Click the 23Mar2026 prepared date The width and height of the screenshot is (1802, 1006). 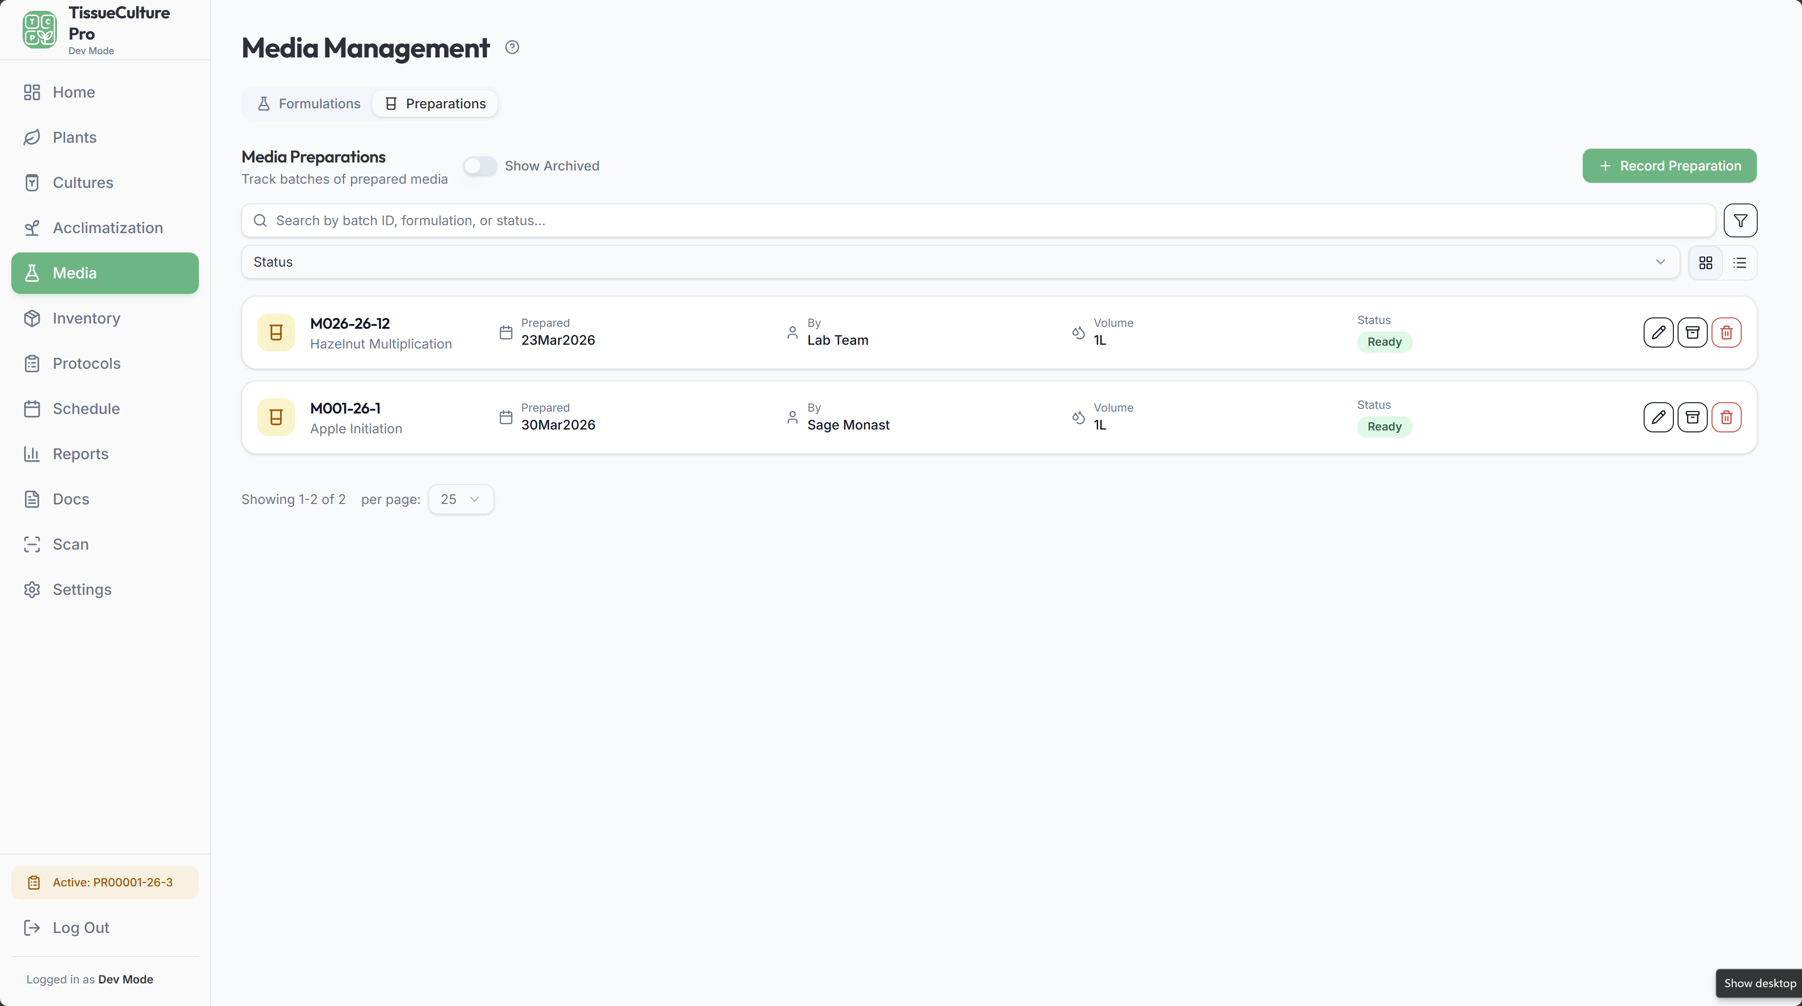pos(557,341)
